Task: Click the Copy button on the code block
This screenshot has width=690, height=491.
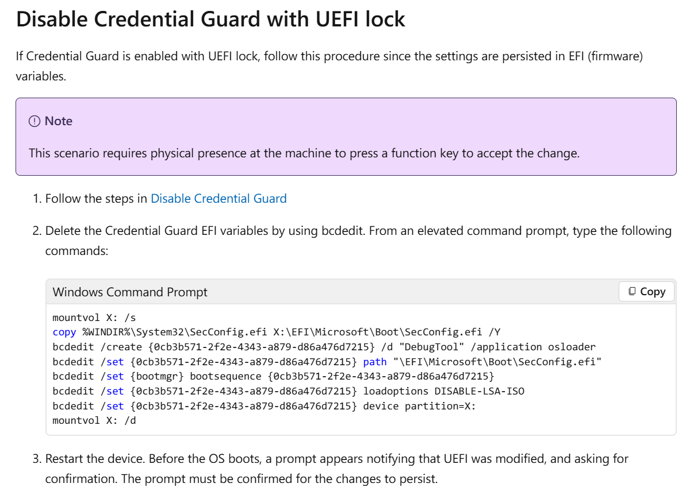Action: [646, 292]
